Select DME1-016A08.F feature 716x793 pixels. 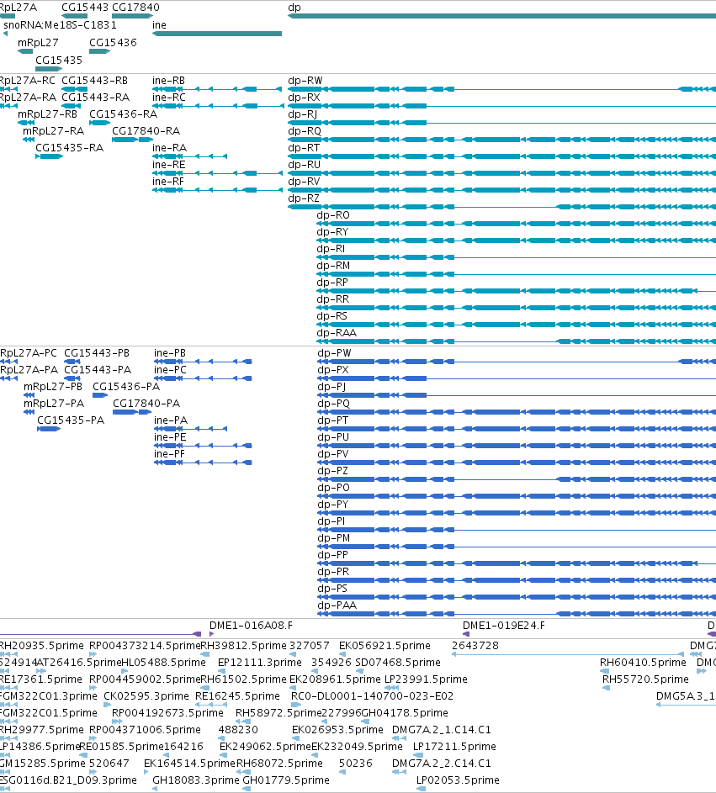(211, 634)
